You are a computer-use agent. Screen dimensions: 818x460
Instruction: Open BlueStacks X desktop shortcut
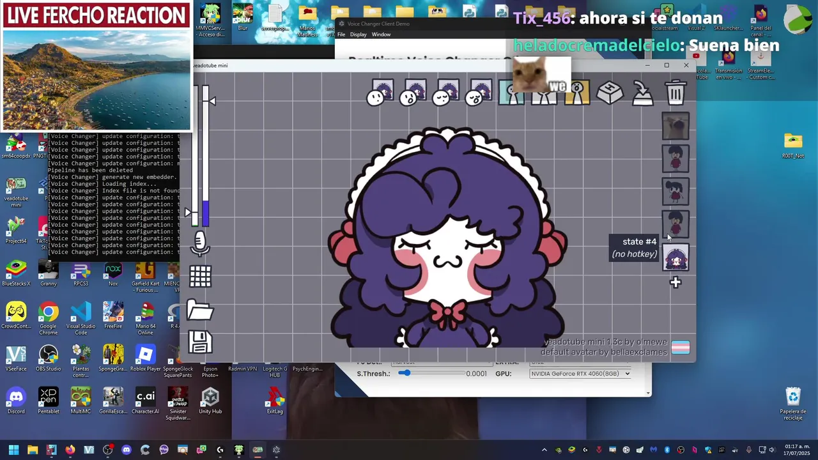(x=16, y=273)
